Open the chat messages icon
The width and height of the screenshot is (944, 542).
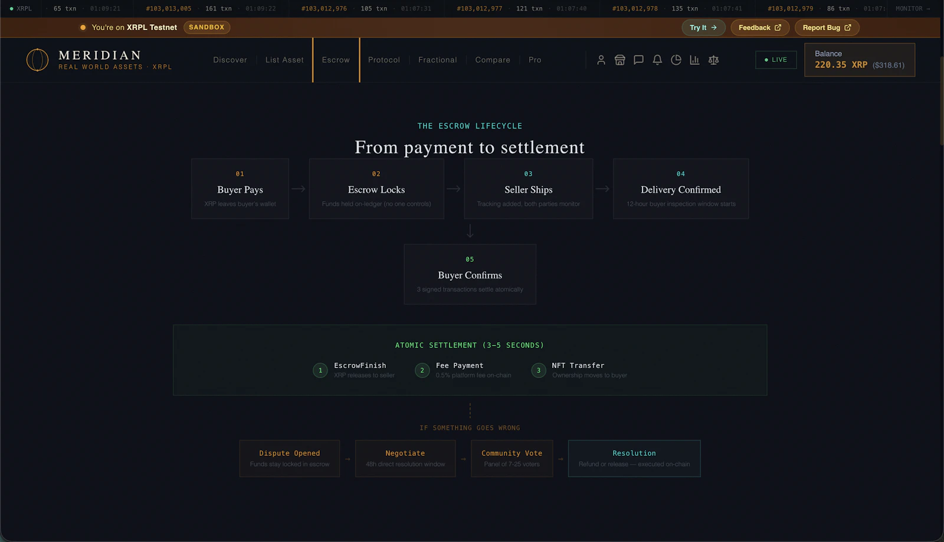[x=638, y=60]
